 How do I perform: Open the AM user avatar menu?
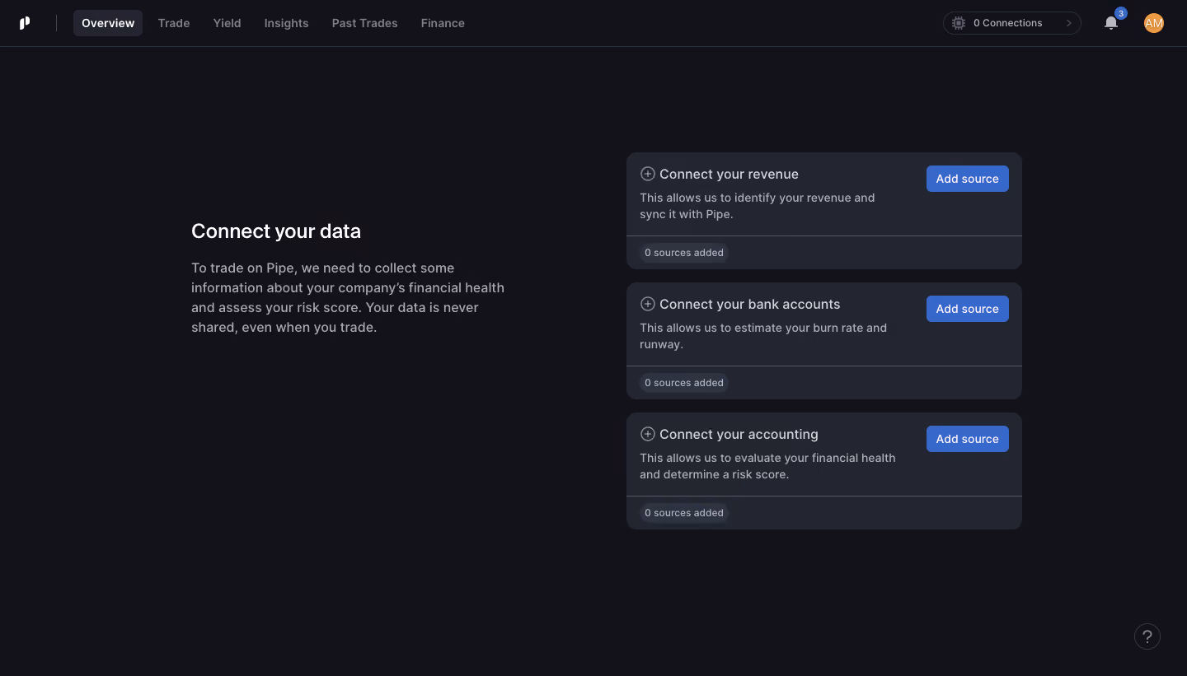tap(1154, 23)
